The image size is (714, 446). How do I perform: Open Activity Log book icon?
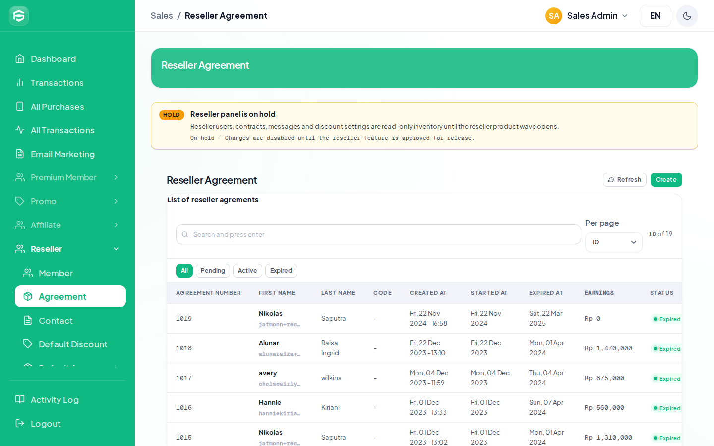coord(20,399)
